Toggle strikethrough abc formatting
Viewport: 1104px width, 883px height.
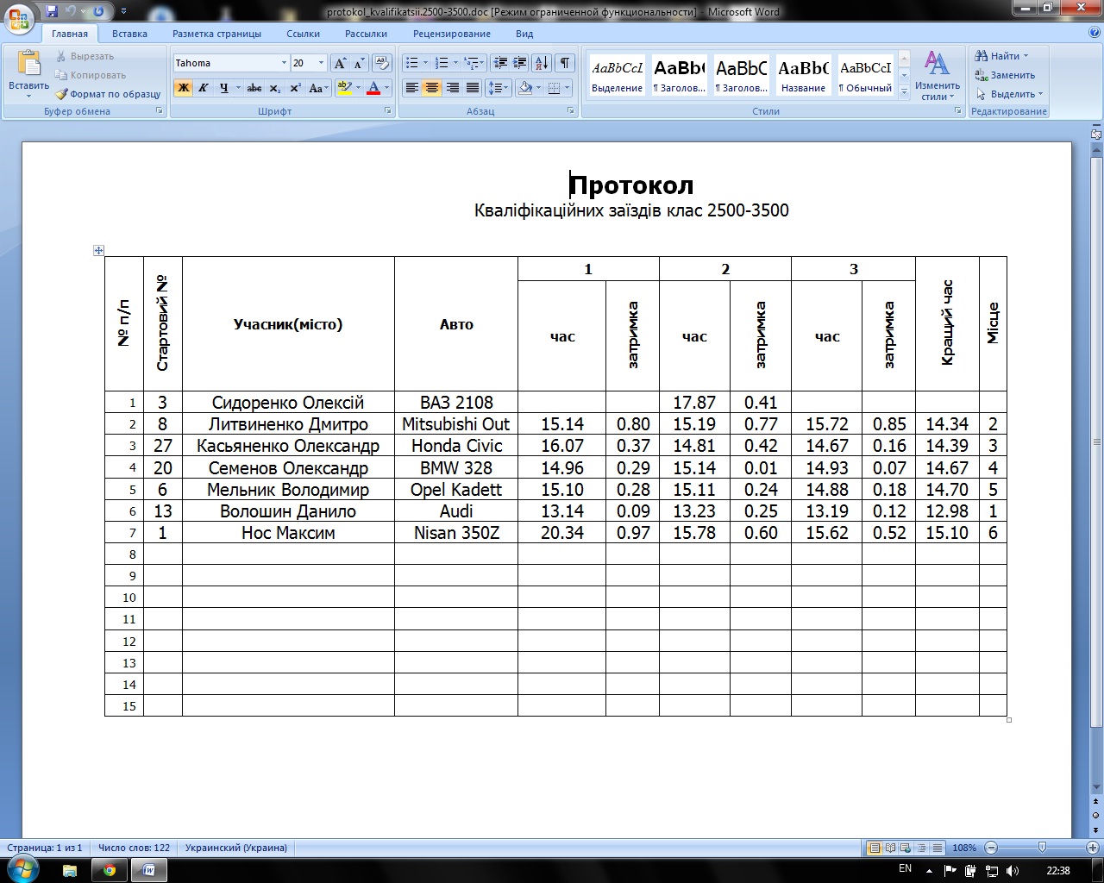point(254,88)
